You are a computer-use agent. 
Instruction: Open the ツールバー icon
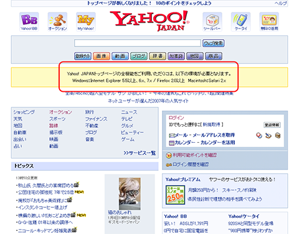(x=212, y=22)
